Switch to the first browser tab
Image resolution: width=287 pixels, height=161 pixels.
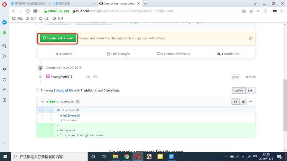pos(31,3)
